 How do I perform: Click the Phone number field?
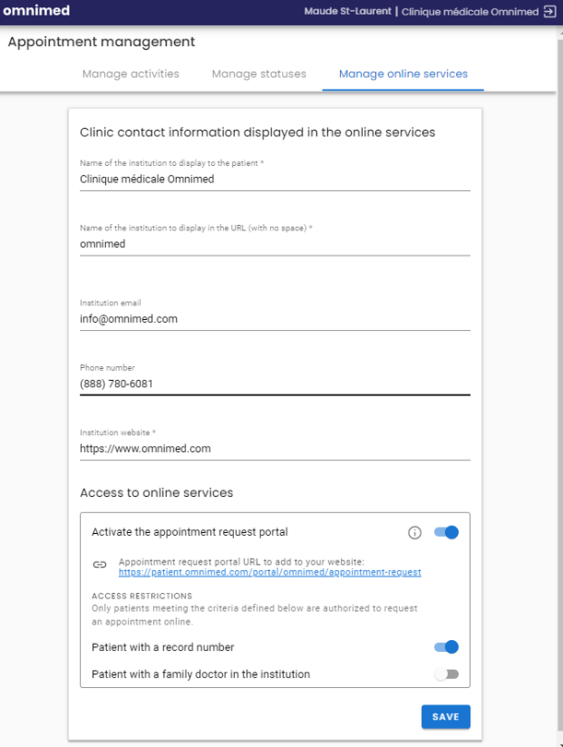coord(276,384)
